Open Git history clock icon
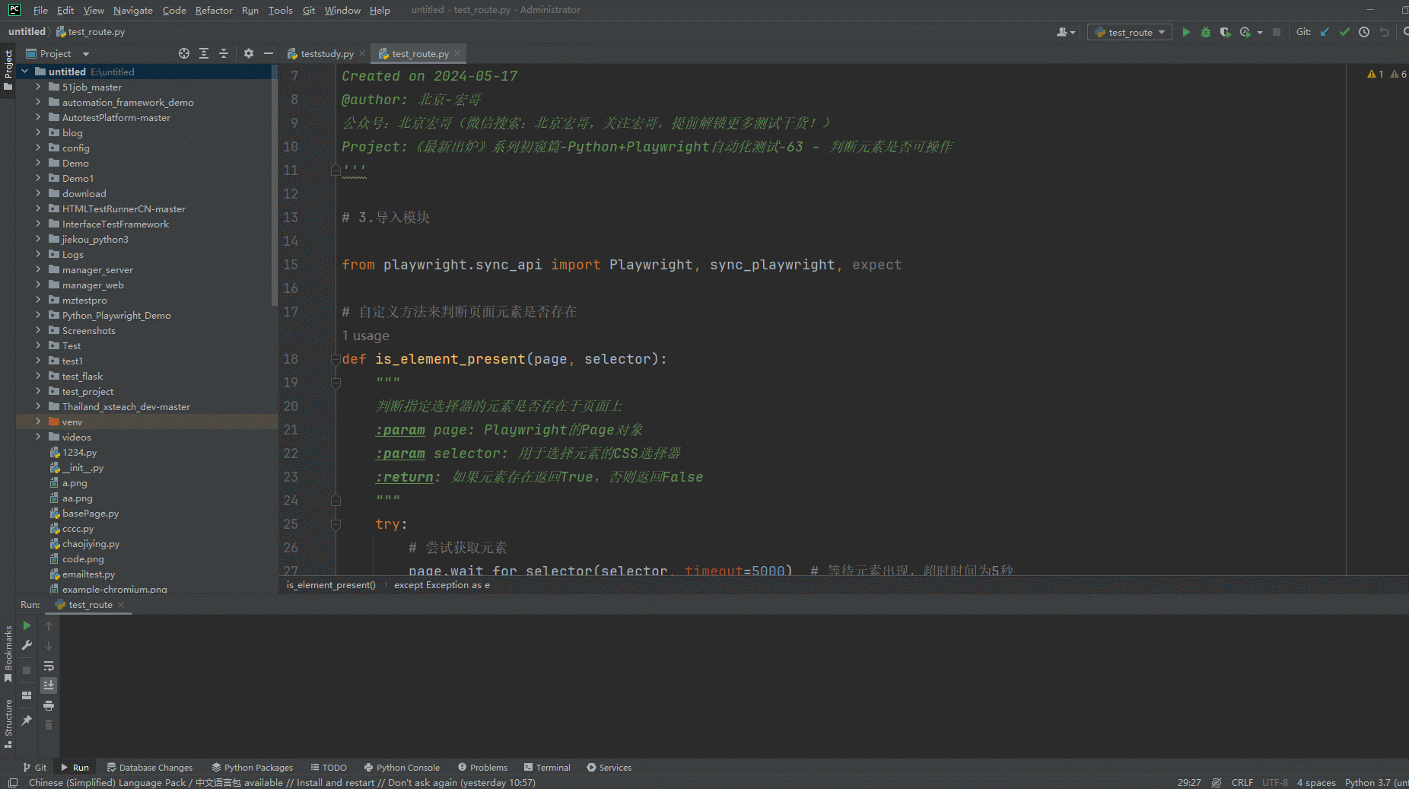The height and width of the screenshot is (789, 1409). (1364, 32)
